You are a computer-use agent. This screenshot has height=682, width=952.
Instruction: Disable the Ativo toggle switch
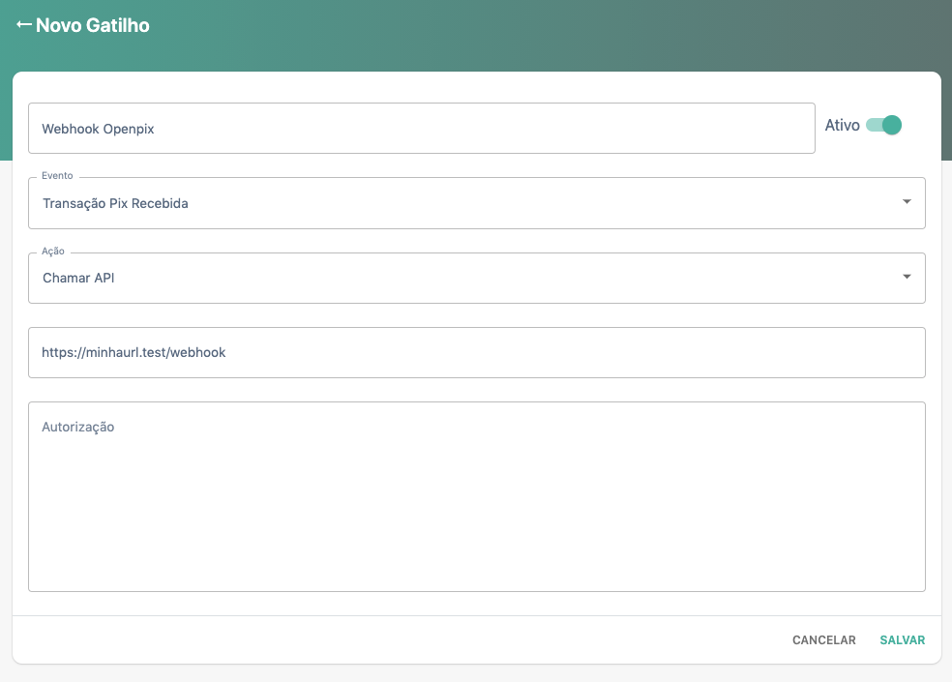tap(883, 125)
